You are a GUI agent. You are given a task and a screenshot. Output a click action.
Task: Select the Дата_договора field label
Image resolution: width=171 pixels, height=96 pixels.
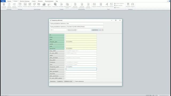point(57,58)
